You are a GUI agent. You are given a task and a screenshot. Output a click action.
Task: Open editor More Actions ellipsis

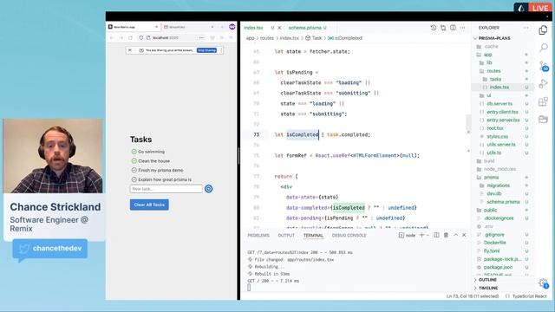coord(462,28)
